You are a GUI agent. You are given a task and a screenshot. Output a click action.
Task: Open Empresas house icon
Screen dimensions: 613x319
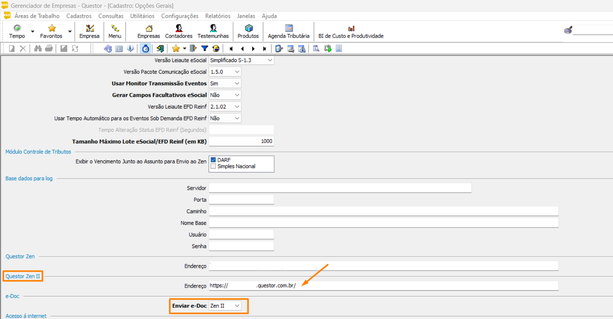click(x=149, y=28)
